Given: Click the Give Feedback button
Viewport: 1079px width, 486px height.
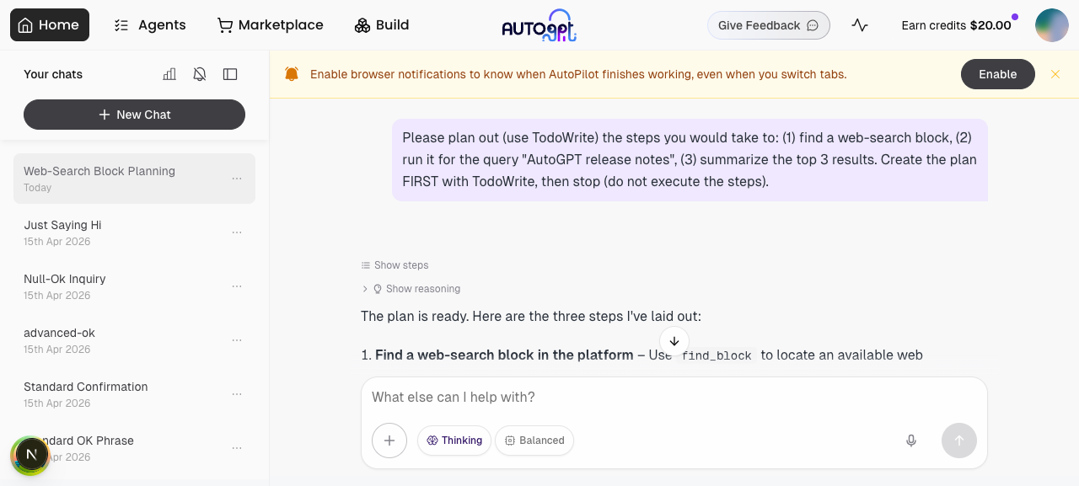Looking at the screenshot, I should click(x=769, y=25).
